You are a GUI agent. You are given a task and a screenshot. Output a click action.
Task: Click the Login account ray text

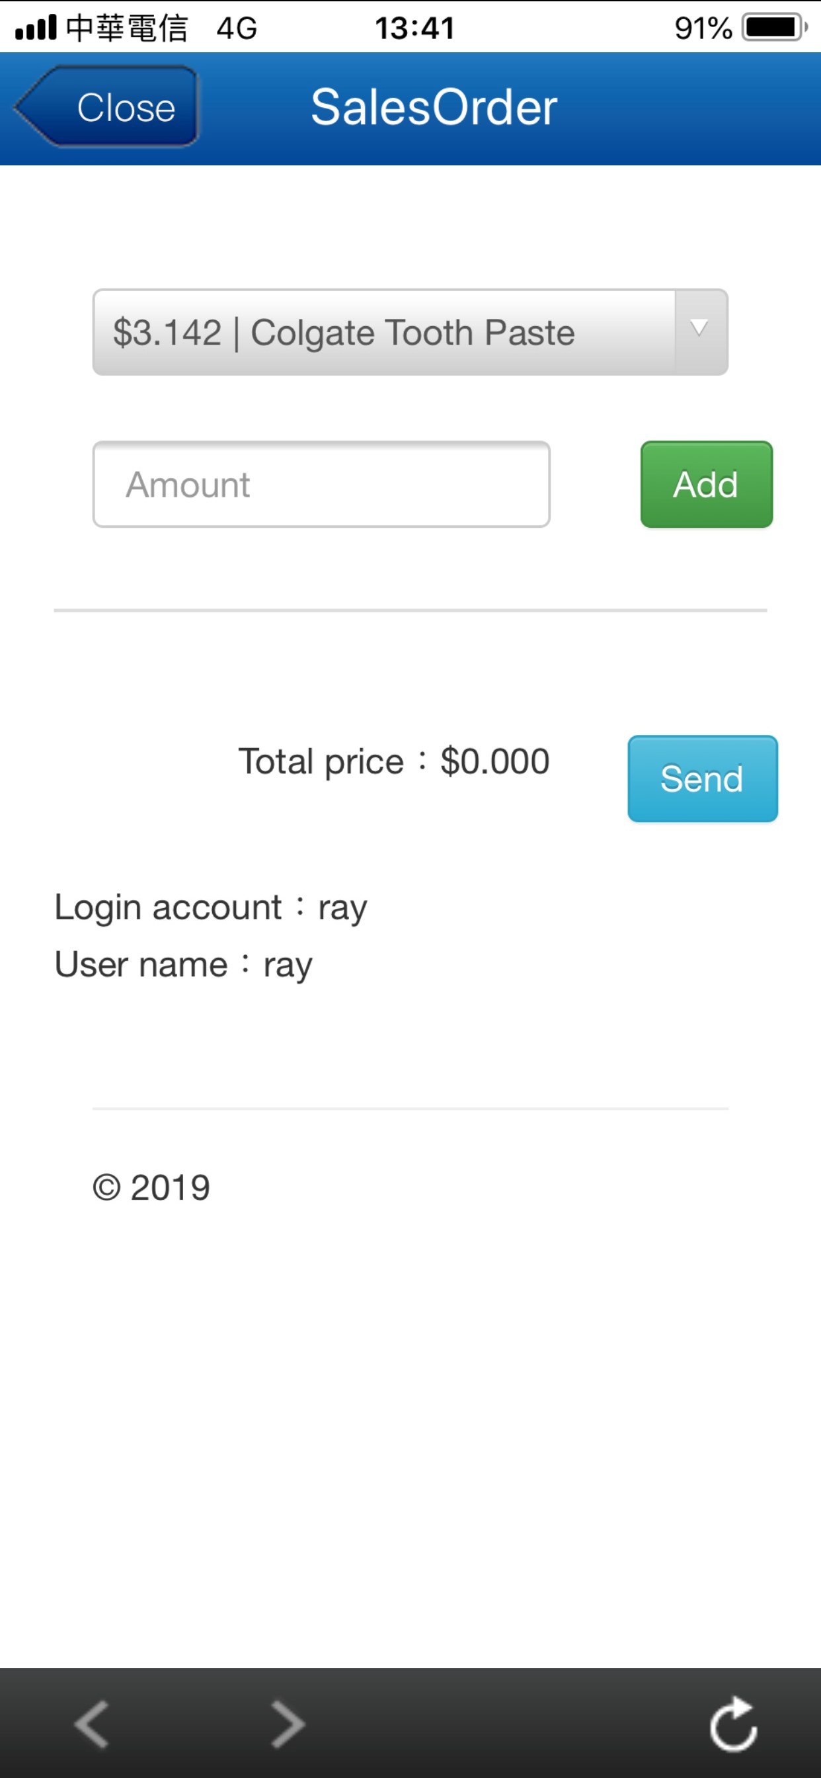tap(210, 908)
